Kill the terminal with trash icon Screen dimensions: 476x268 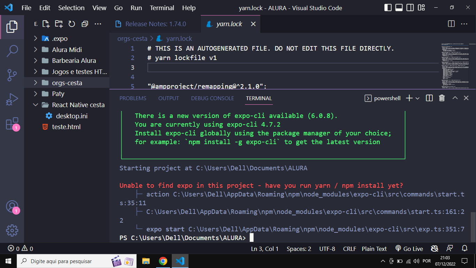(442, 98)
